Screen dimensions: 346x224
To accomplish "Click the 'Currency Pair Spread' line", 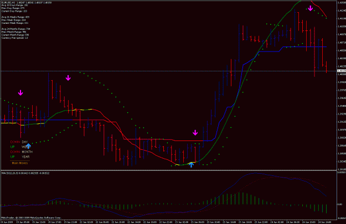I will (15, 38).
